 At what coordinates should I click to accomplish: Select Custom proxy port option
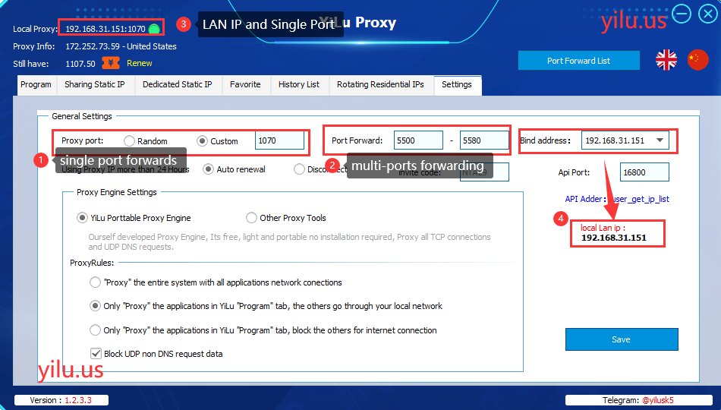click(202, 140)
